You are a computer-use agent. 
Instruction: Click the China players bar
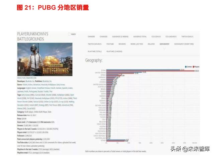click(x=150, y=71)
